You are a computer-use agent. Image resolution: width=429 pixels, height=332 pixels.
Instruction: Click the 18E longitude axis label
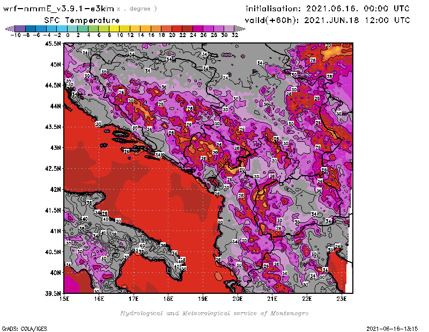[x=168, y=299]
